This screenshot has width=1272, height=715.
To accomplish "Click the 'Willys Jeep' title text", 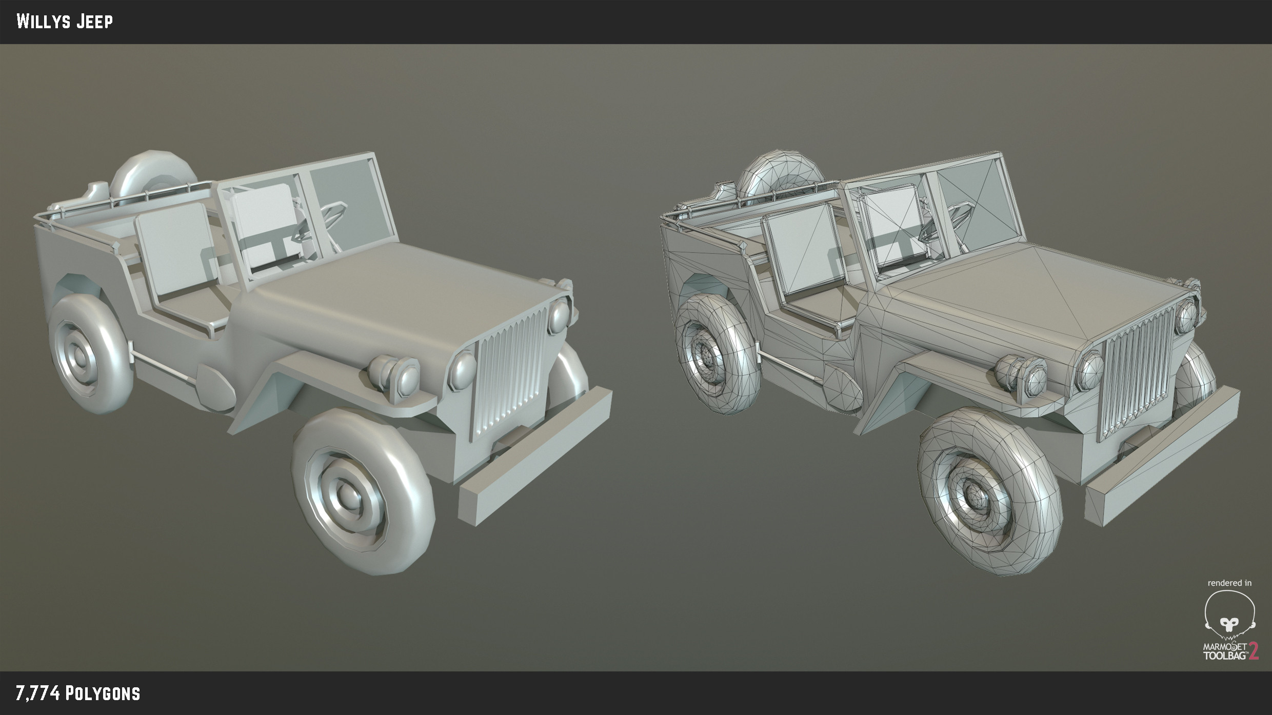I will pos(65,22).
